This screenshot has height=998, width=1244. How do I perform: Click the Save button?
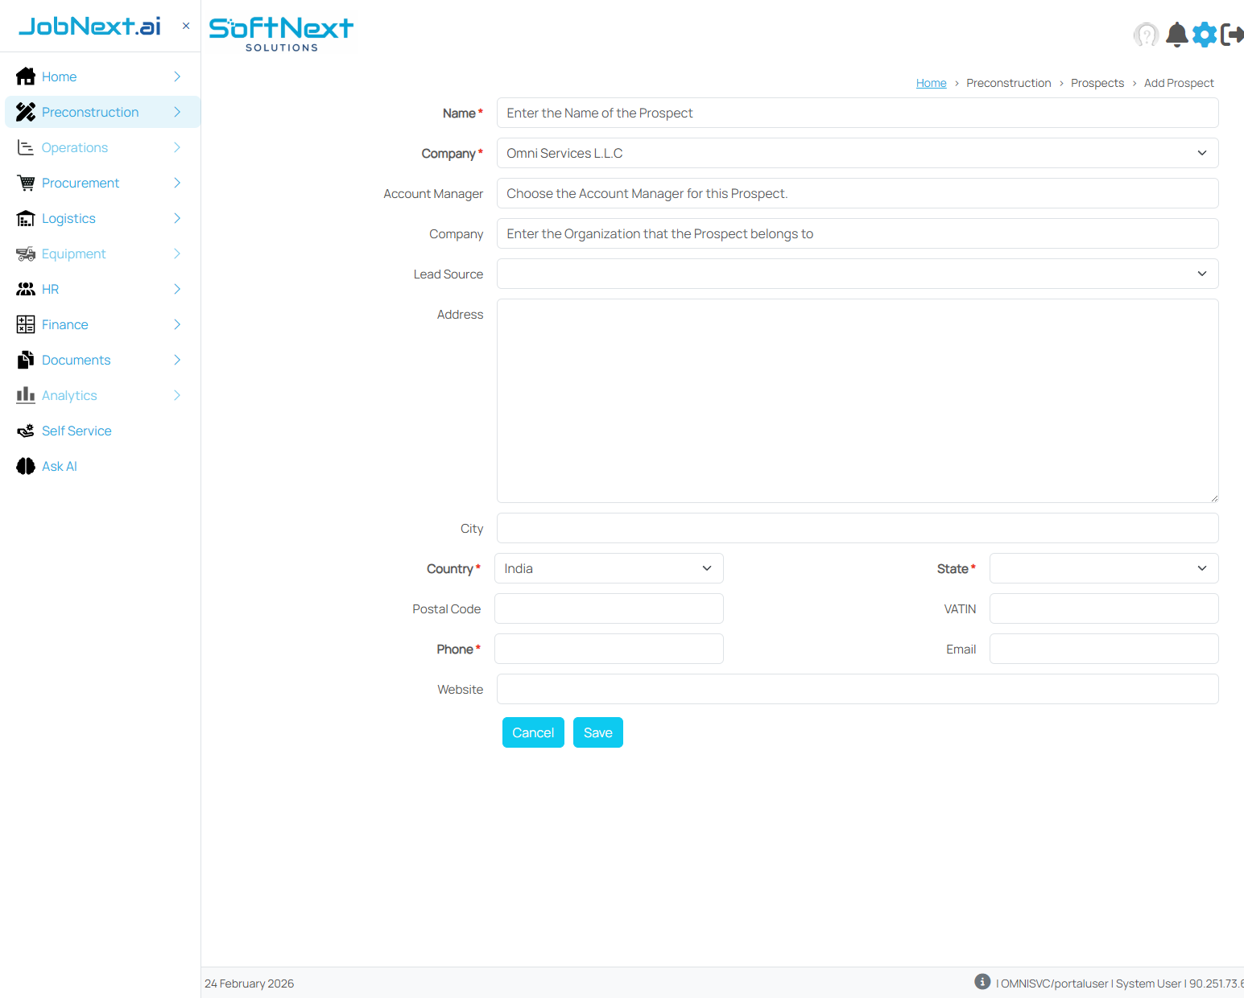click(597, 732)
